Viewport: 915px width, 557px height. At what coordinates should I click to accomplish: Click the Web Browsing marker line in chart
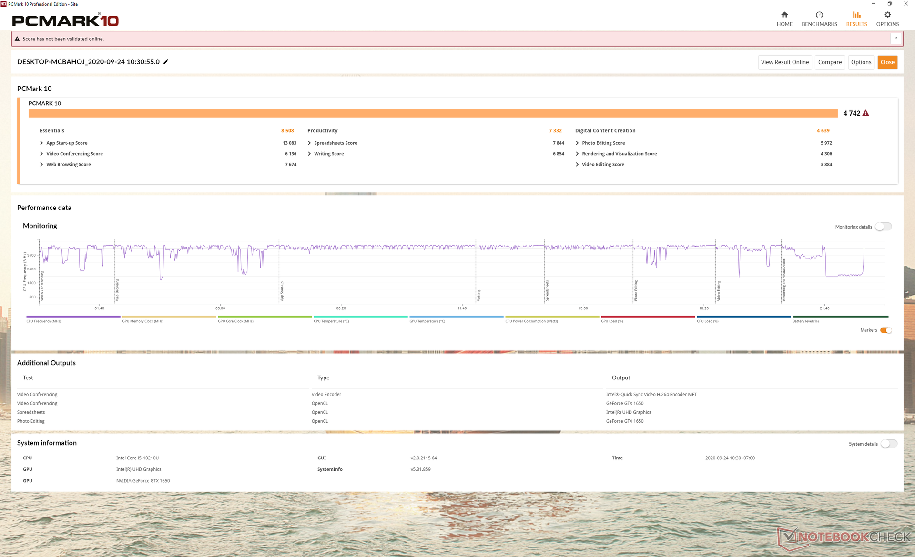tap(114, 271)
